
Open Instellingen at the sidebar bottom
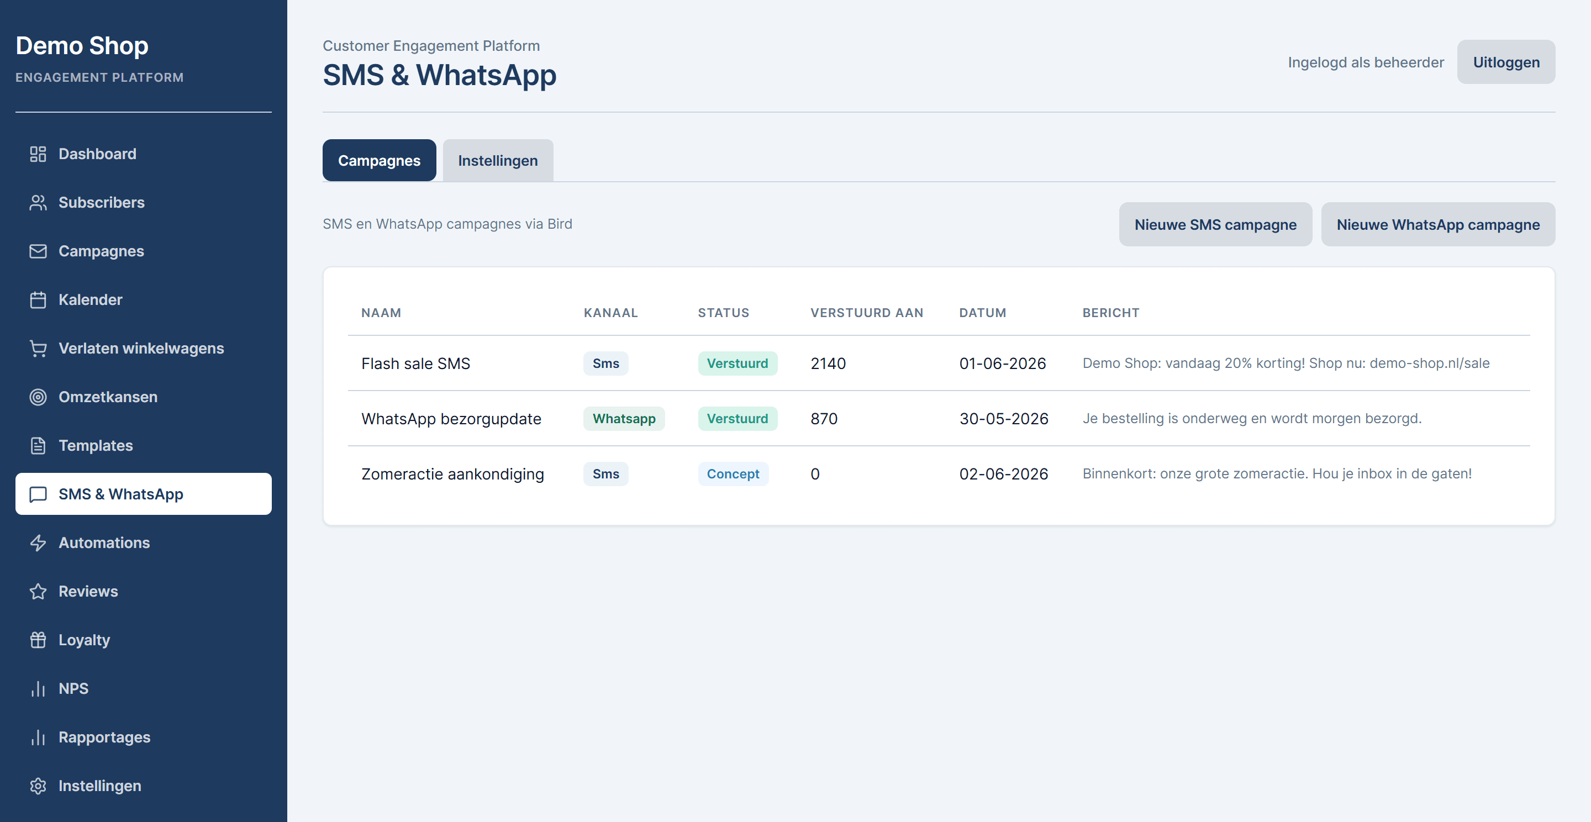click(x=143, y=786)
